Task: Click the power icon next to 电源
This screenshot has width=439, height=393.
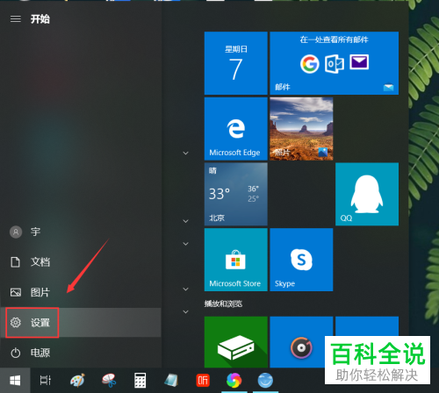Action: tap(16, 353)
